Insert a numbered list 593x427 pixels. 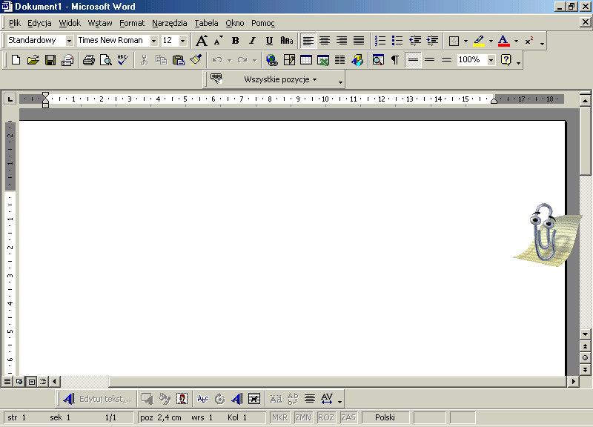tap(380, 41)
